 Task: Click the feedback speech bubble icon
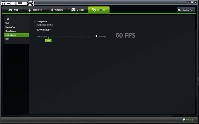click(x=184, y=119)
